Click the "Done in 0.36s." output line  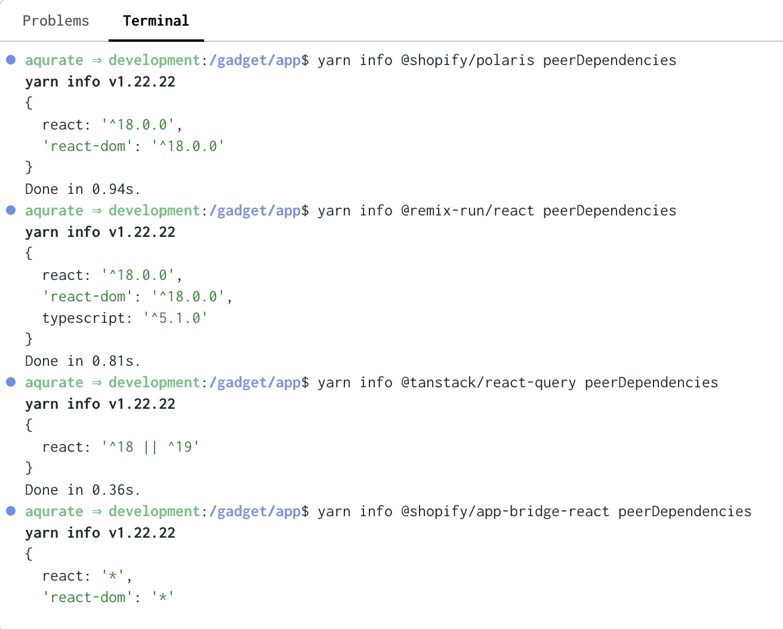[x=82, y=490]
